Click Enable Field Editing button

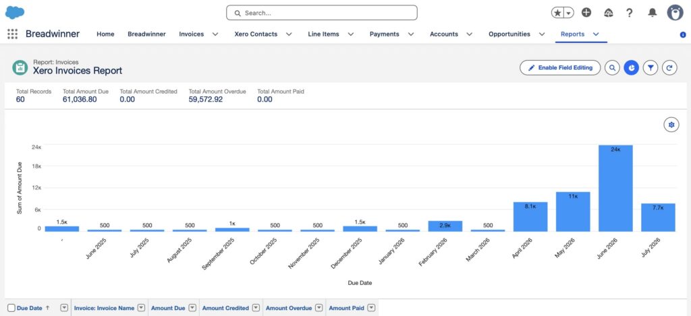click(x=560, y=68)
